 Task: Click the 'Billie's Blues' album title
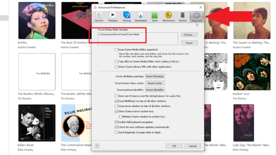(26, 145)
